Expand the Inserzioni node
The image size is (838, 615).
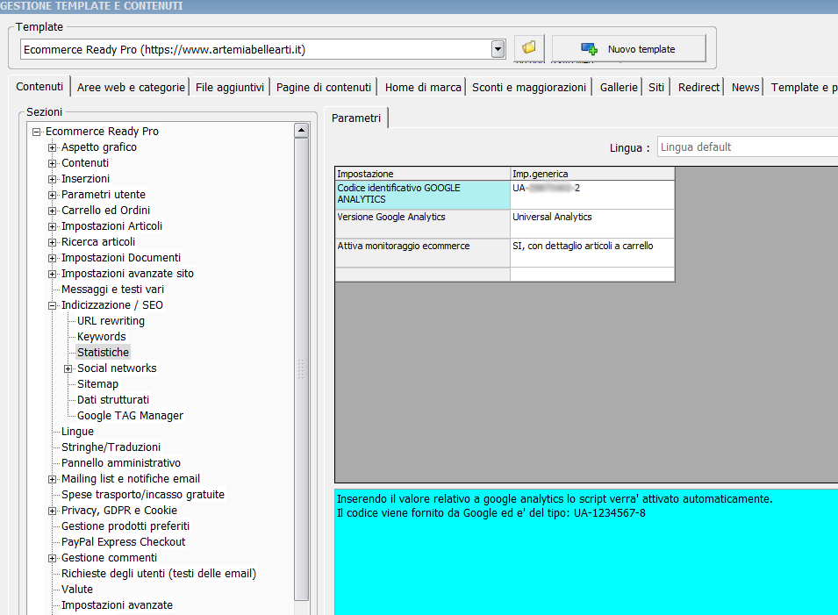(x=52, y=179)
